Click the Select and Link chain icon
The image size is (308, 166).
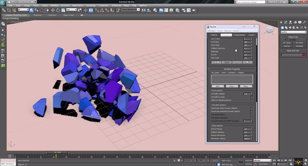[x=4, y=10]
